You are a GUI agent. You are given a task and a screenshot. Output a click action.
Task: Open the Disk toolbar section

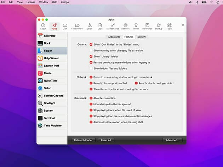pos(65,26)
